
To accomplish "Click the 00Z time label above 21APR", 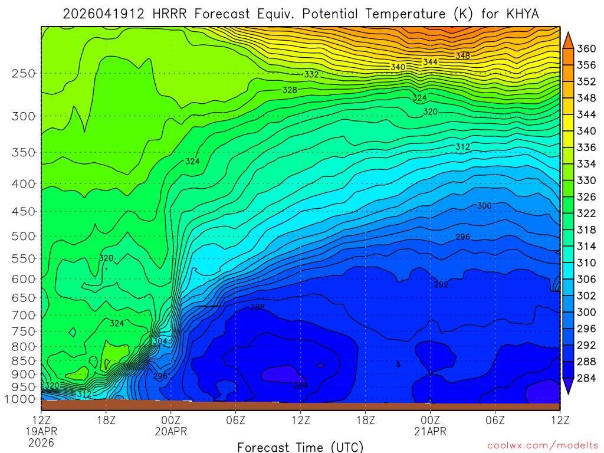I will [x=430, y=420].
